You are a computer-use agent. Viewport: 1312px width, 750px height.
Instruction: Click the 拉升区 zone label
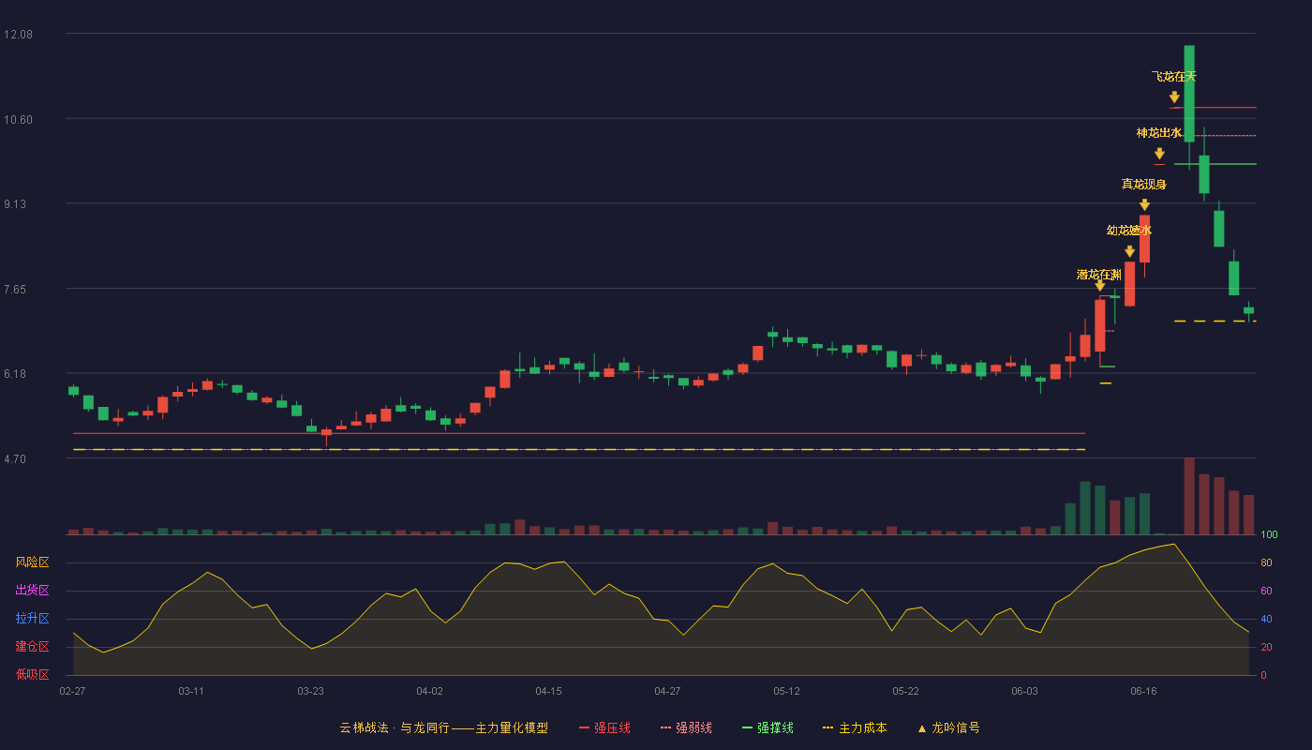point(33,619)
